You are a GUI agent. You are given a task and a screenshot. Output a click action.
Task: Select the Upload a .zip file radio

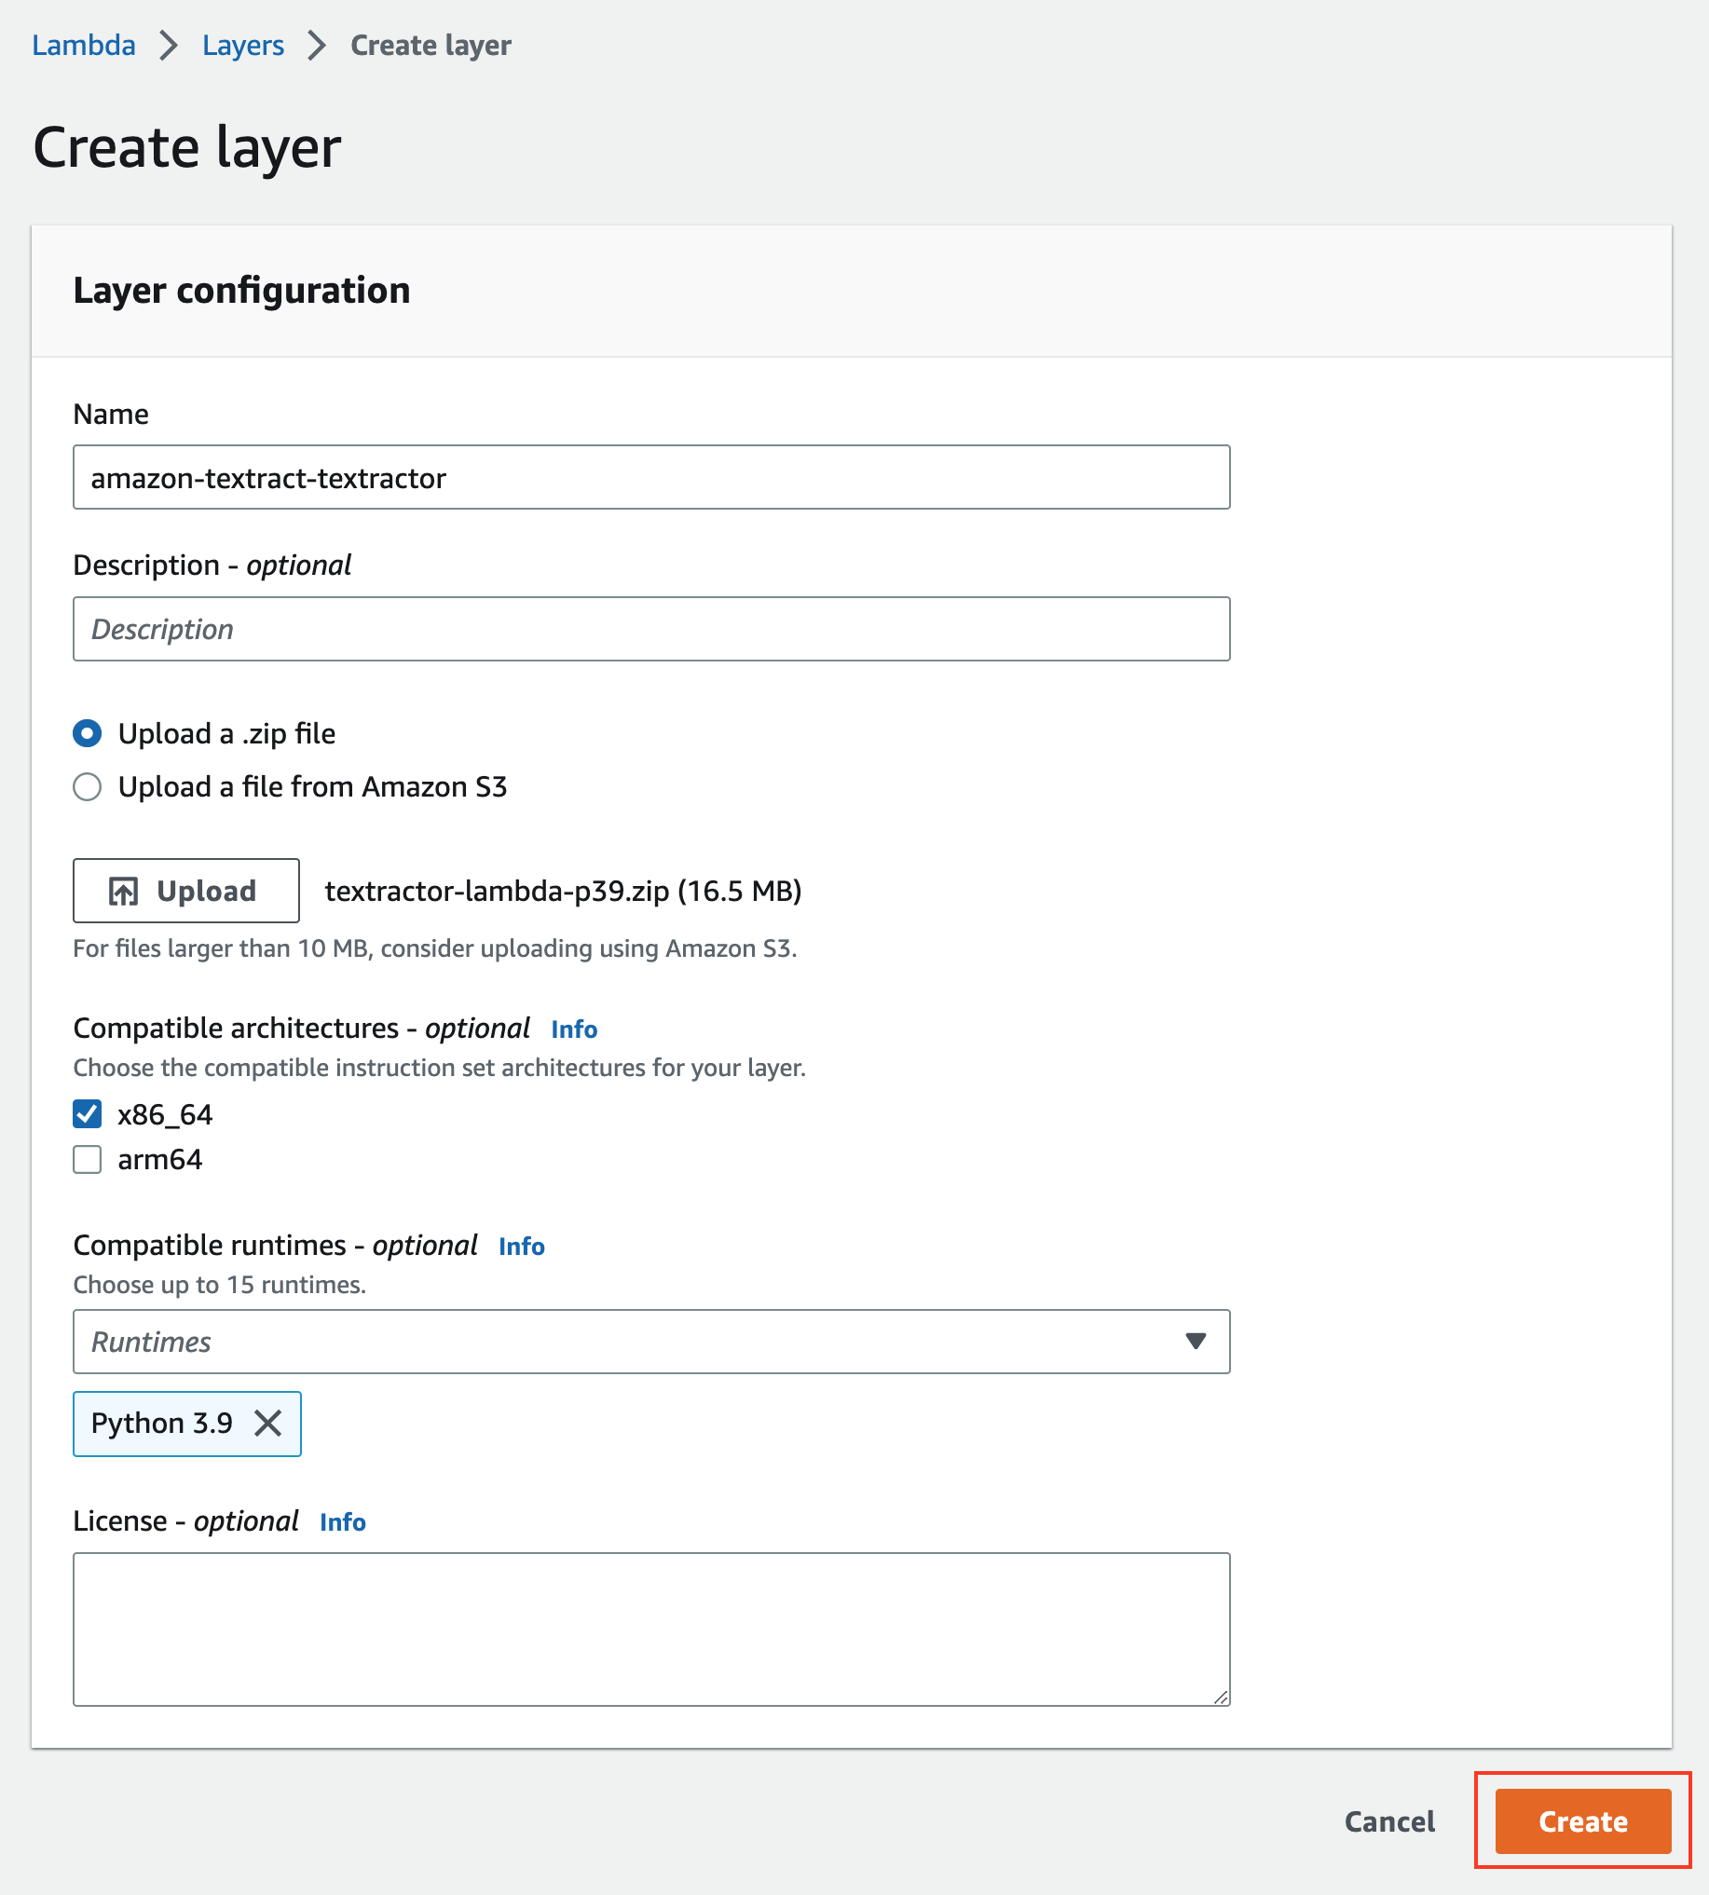(x=88, y=734)
